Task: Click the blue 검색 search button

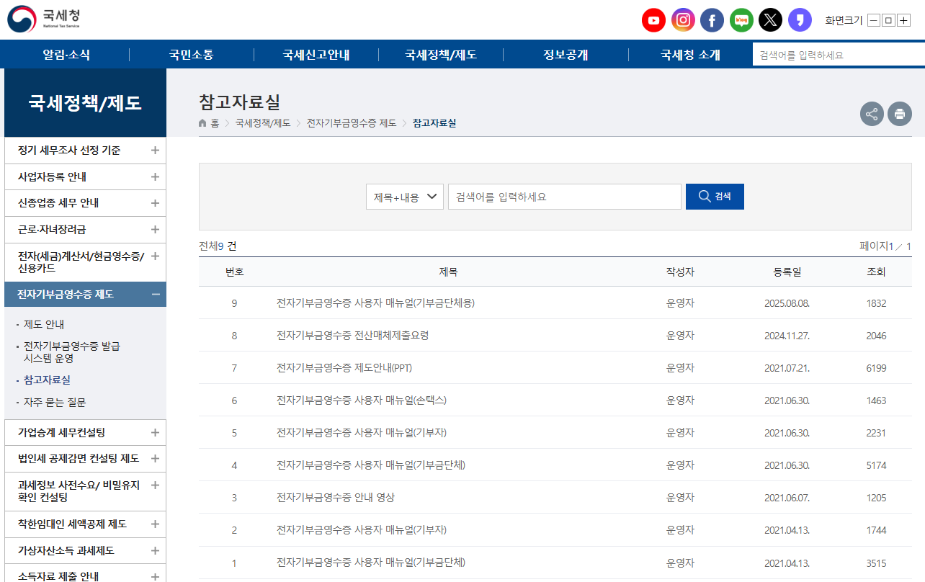Action: 715,197
